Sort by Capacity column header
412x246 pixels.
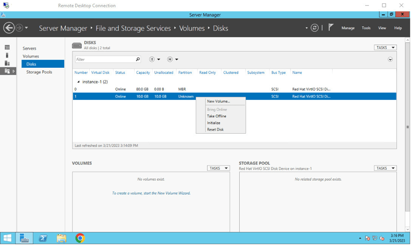click(x=143, y=73)
